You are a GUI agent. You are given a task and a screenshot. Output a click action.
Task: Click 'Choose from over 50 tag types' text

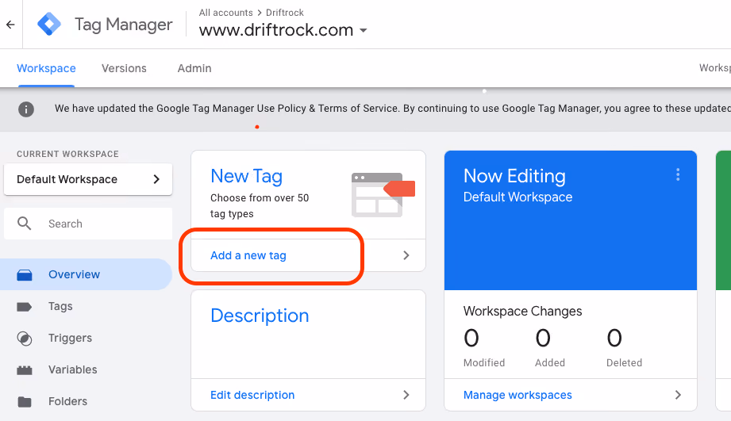pos(260,206)
